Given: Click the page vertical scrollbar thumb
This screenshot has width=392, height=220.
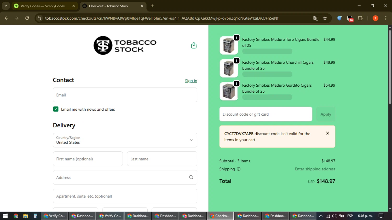Looking at the screenshot, I should click(390, 67).
